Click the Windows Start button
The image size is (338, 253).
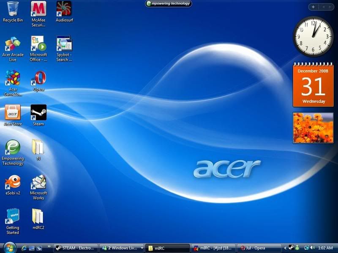(9, 247)
